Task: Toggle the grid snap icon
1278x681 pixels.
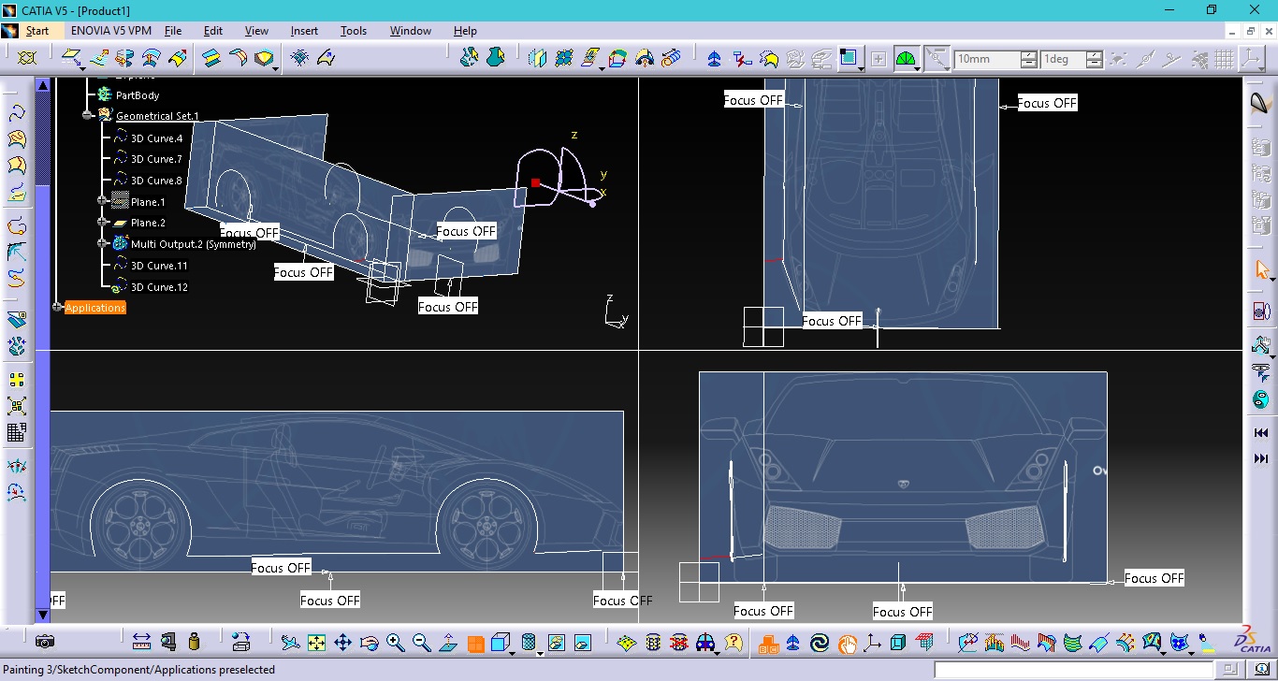Action: click(x=1225, y=59)
